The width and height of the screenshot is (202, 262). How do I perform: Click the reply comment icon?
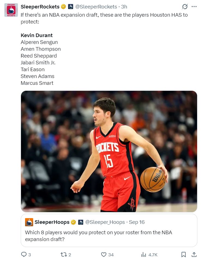click(x=24, y=254)
